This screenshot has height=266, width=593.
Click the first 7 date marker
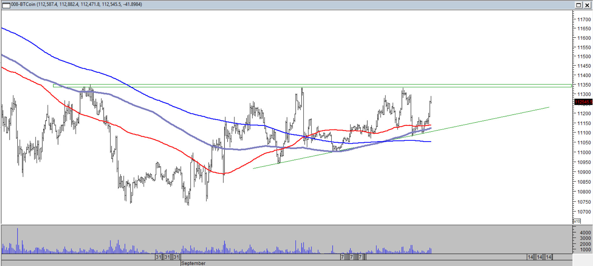(342, 257)
